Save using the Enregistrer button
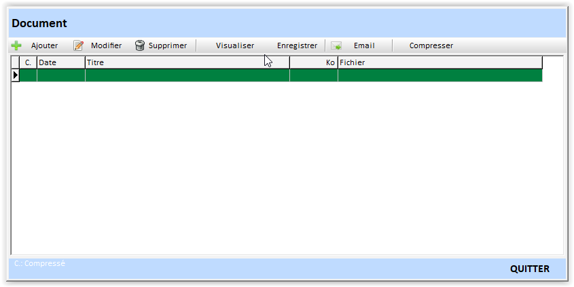The image size is (574, 287). click(297, 45)
